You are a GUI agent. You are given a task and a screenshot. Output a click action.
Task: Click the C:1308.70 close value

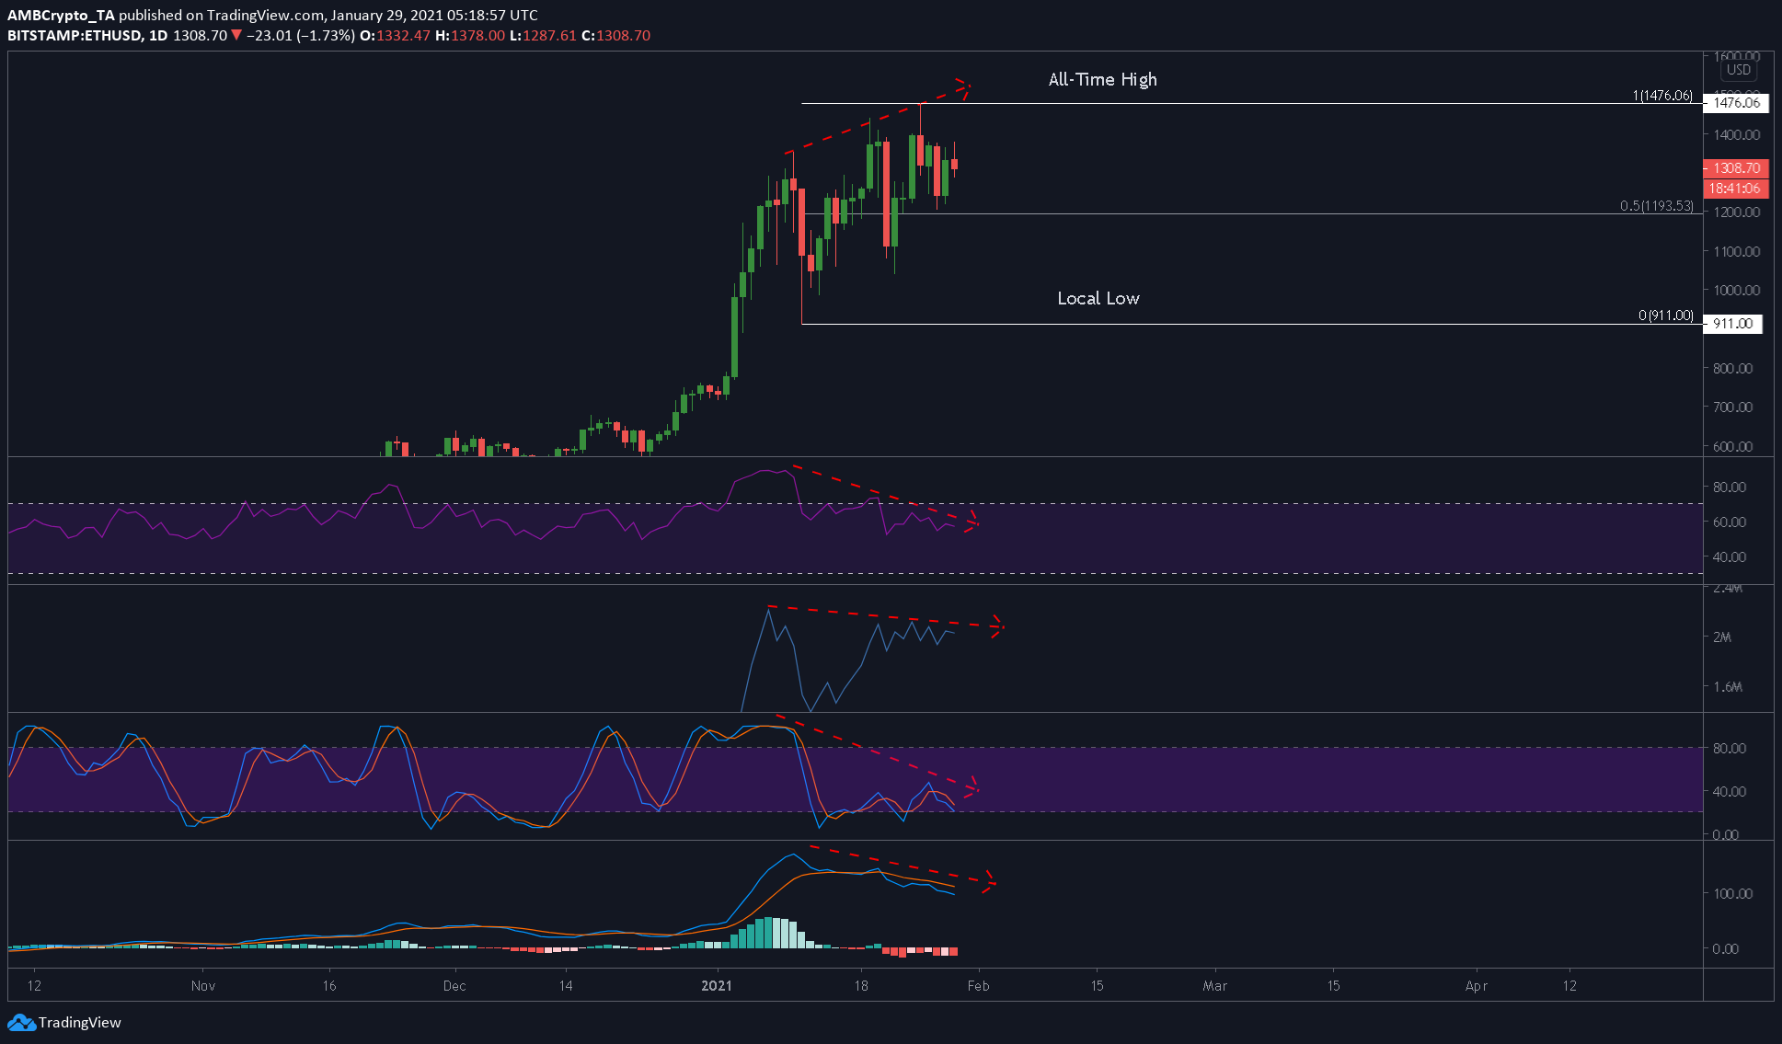click(x=615, y=36)
